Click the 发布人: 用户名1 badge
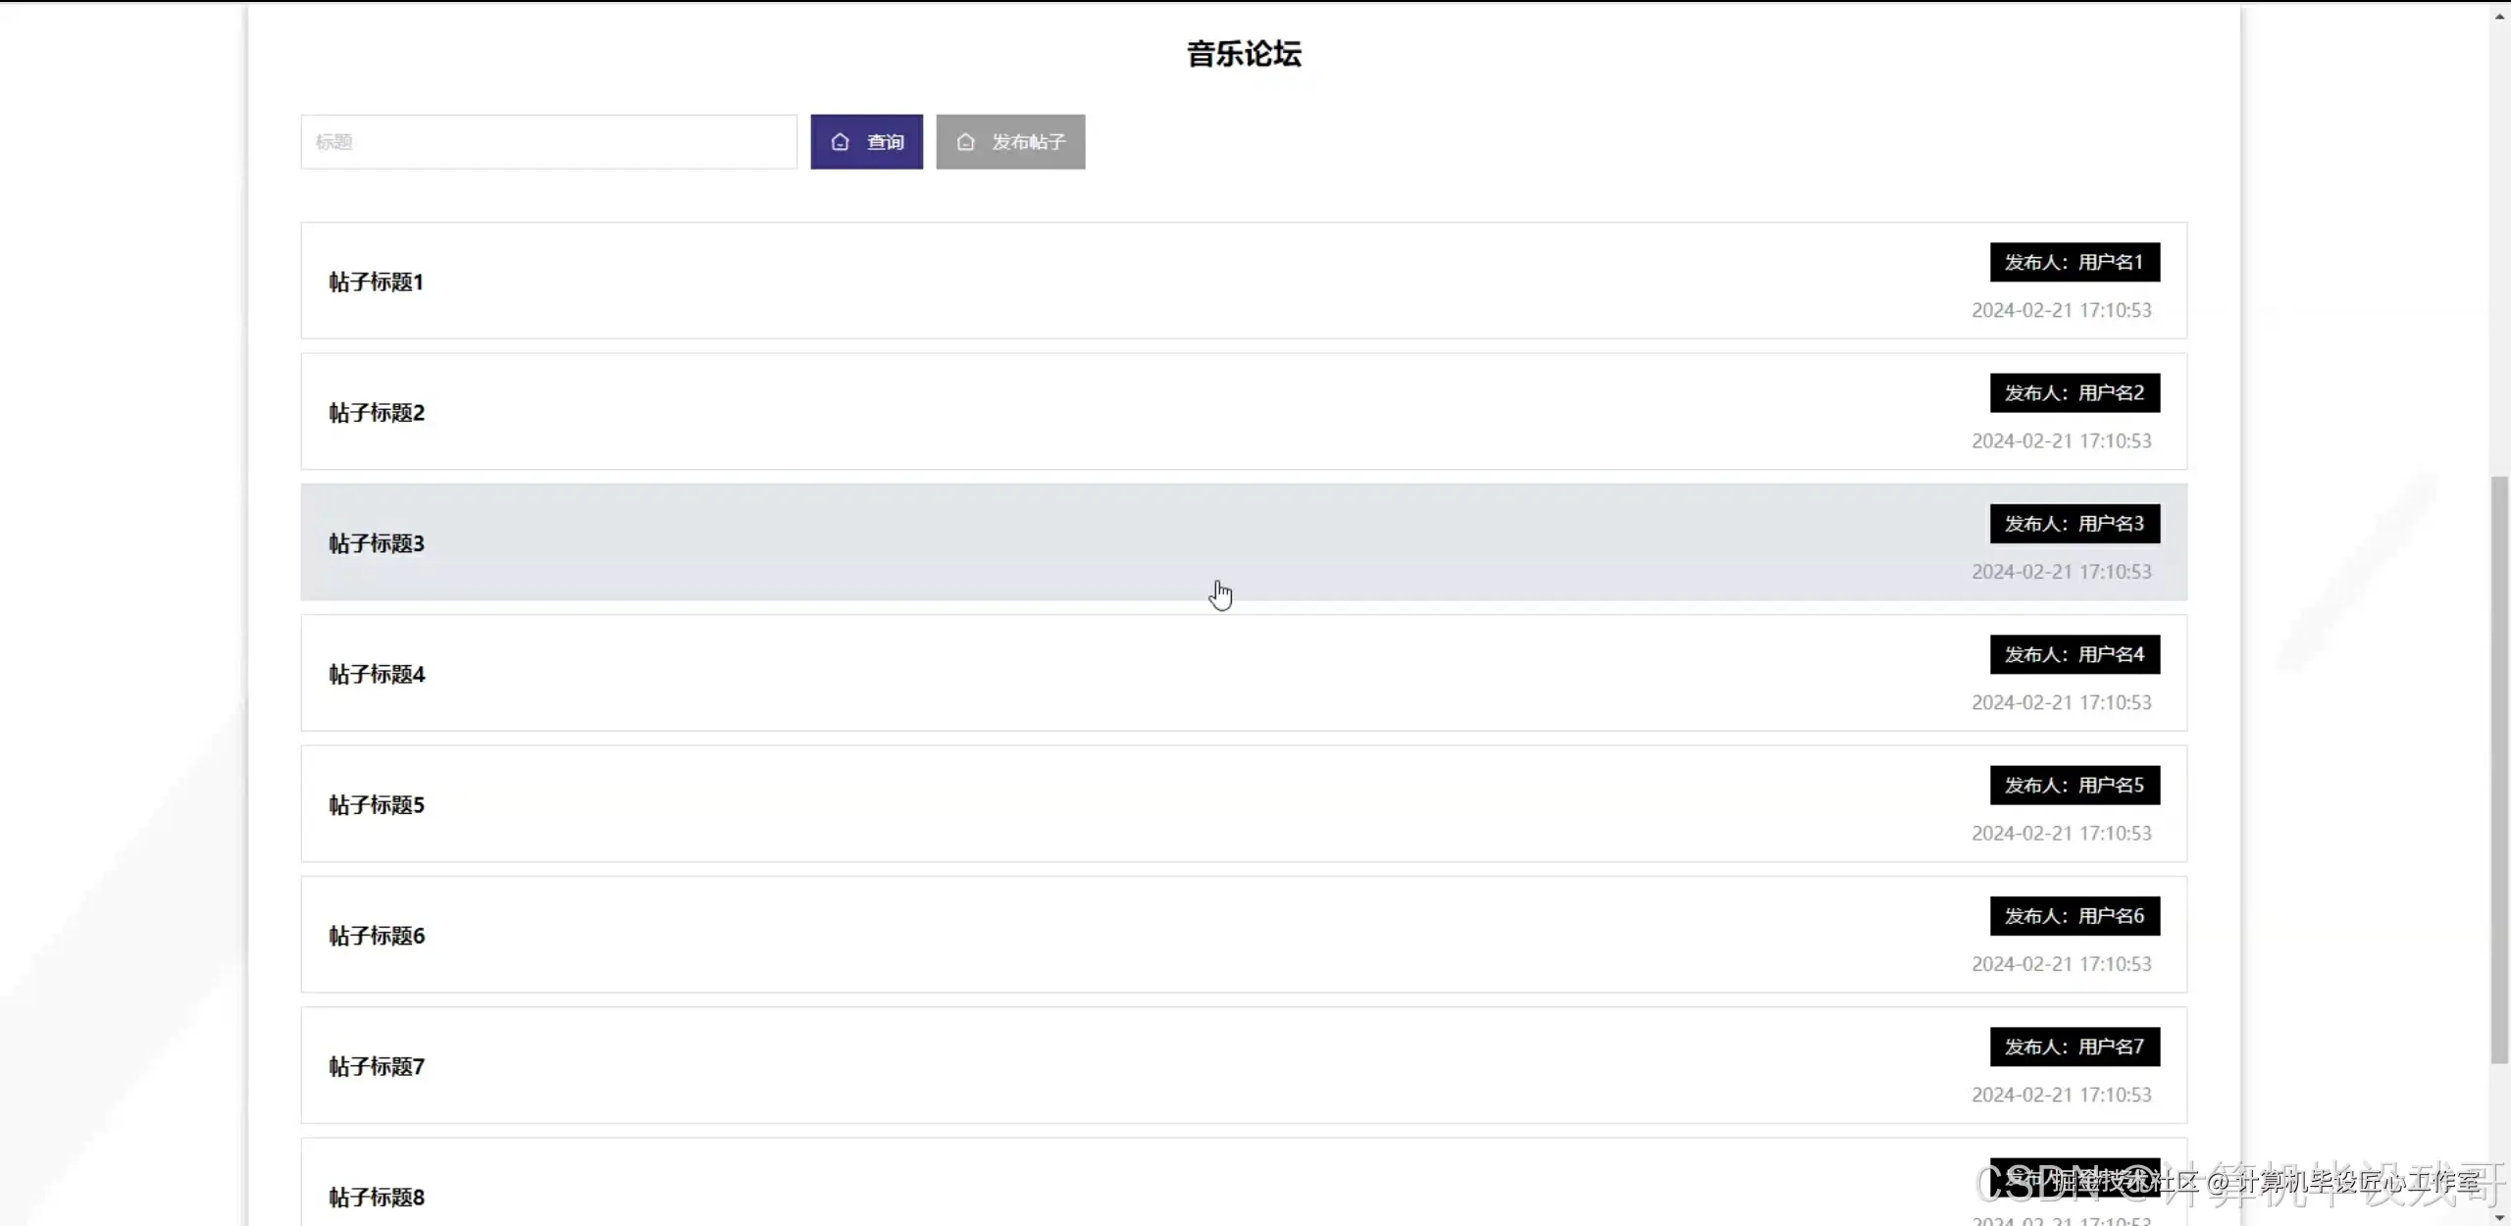 [x=2074, y=263]
